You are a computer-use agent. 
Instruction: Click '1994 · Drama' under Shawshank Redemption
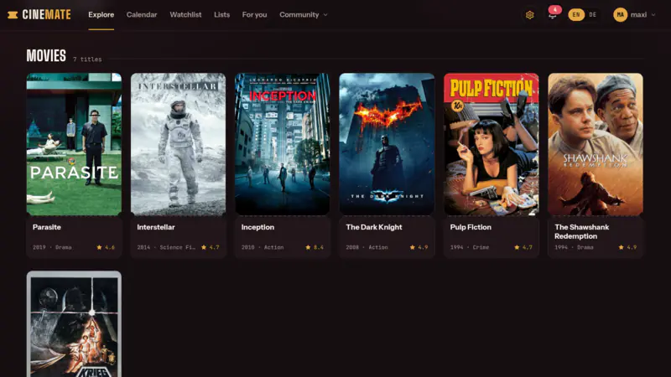[574, 247]
